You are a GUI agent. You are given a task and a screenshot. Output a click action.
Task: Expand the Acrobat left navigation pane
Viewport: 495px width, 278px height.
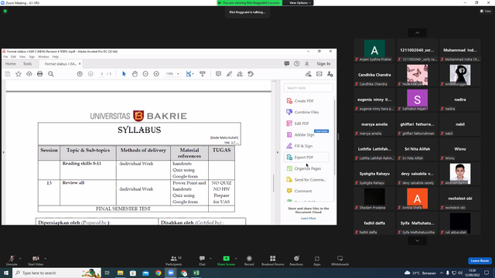pos(3,152)
